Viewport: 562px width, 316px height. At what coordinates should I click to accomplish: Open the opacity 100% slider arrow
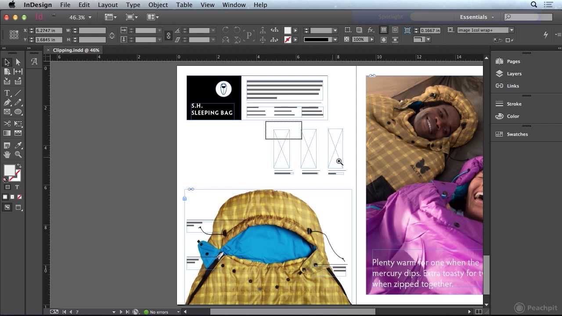pos(371,39)
